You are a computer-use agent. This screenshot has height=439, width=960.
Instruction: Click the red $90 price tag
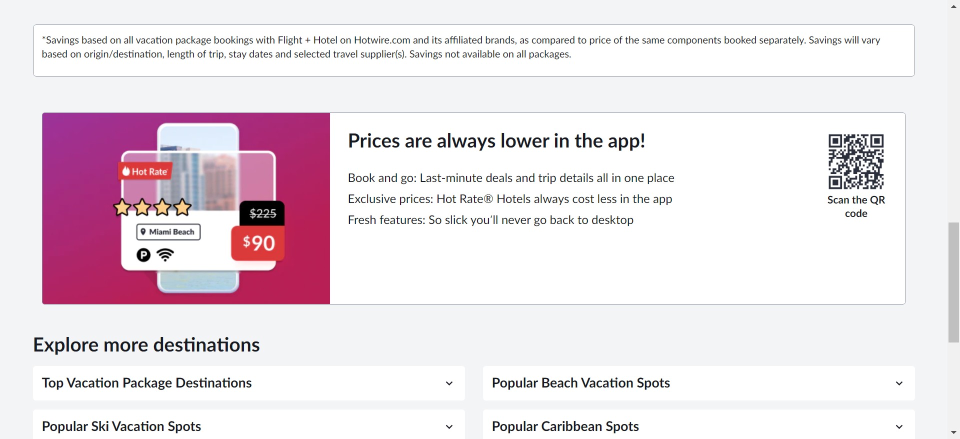coord(258,243)
